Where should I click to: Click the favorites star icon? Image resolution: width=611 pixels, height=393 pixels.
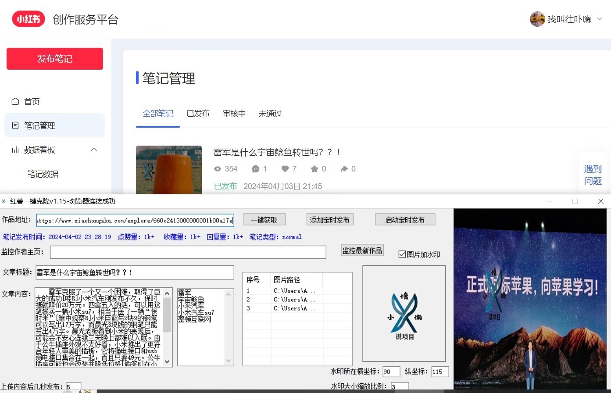(x=314, y=169)
